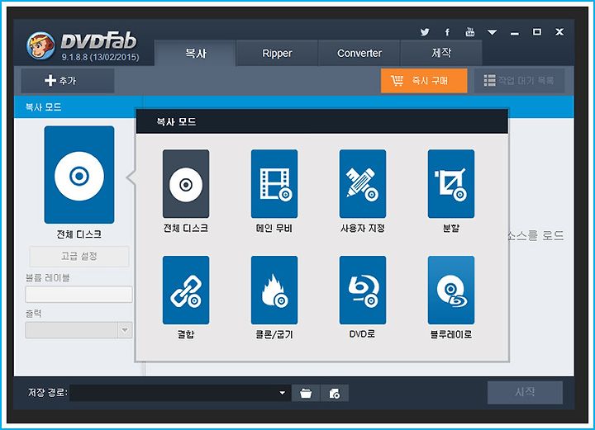
Task: Switch to the 제작 creator tab
Action: pyautogui.click(x=441, y=53)
